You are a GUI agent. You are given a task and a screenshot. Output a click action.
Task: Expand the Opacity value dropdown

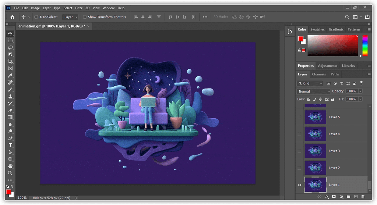click(x=360, y=91)
